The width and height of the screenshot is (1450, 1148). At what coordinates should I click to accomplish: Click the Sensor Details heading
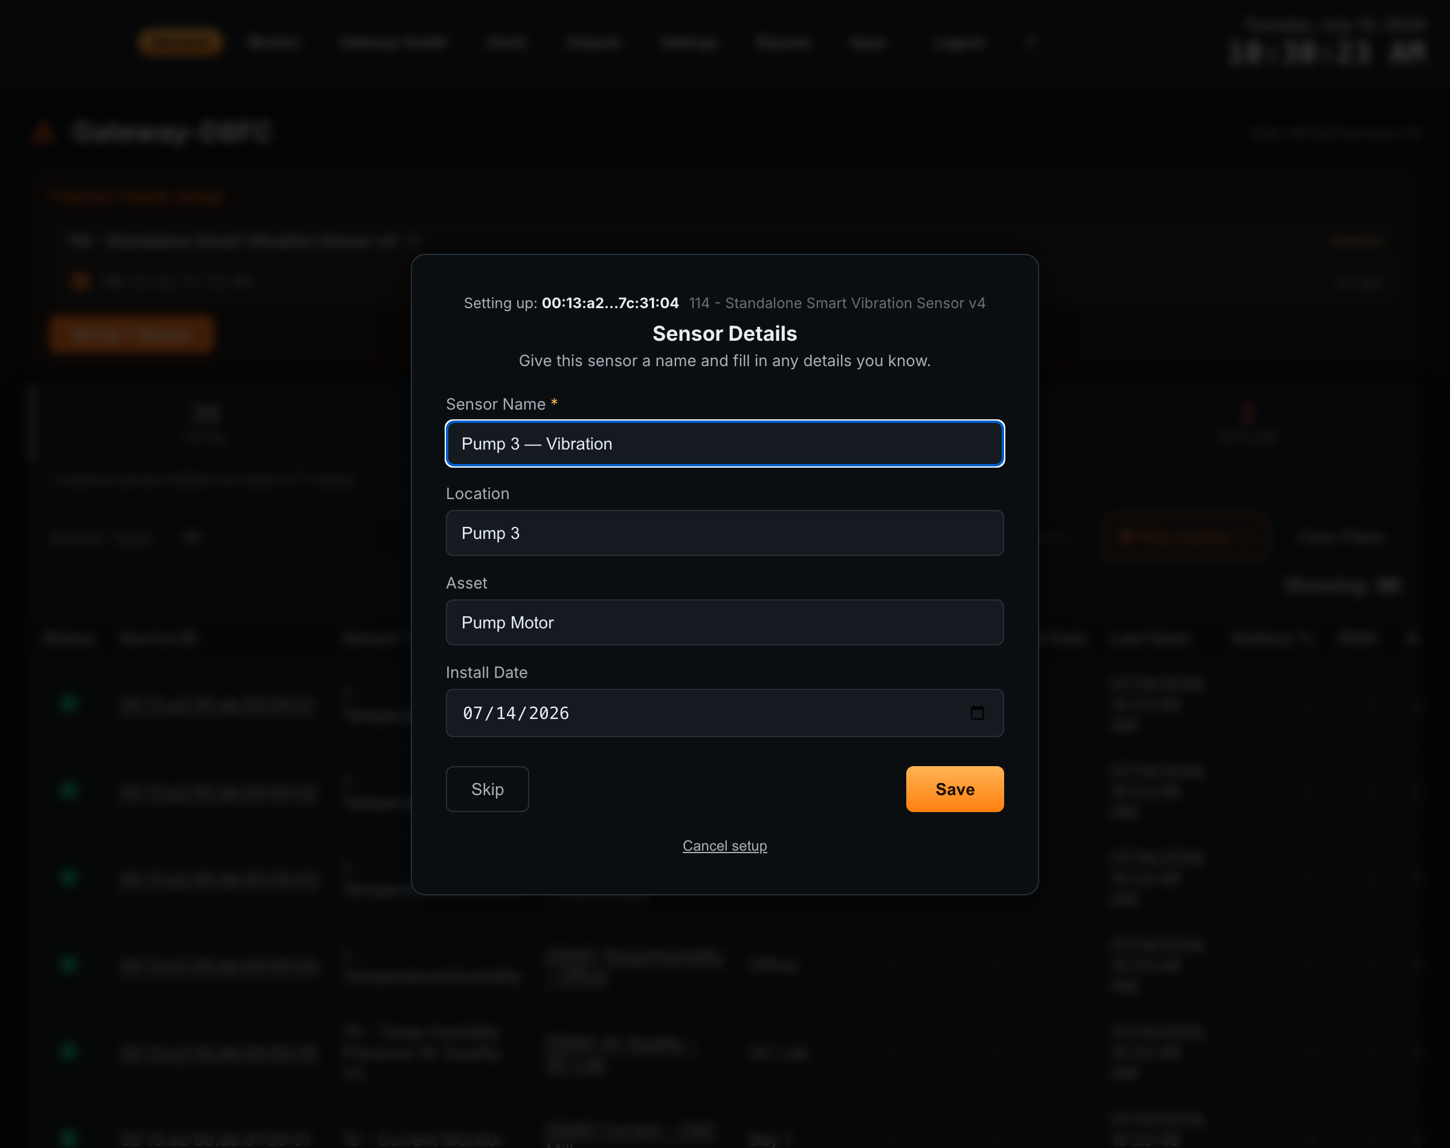[x=724, y=334]
